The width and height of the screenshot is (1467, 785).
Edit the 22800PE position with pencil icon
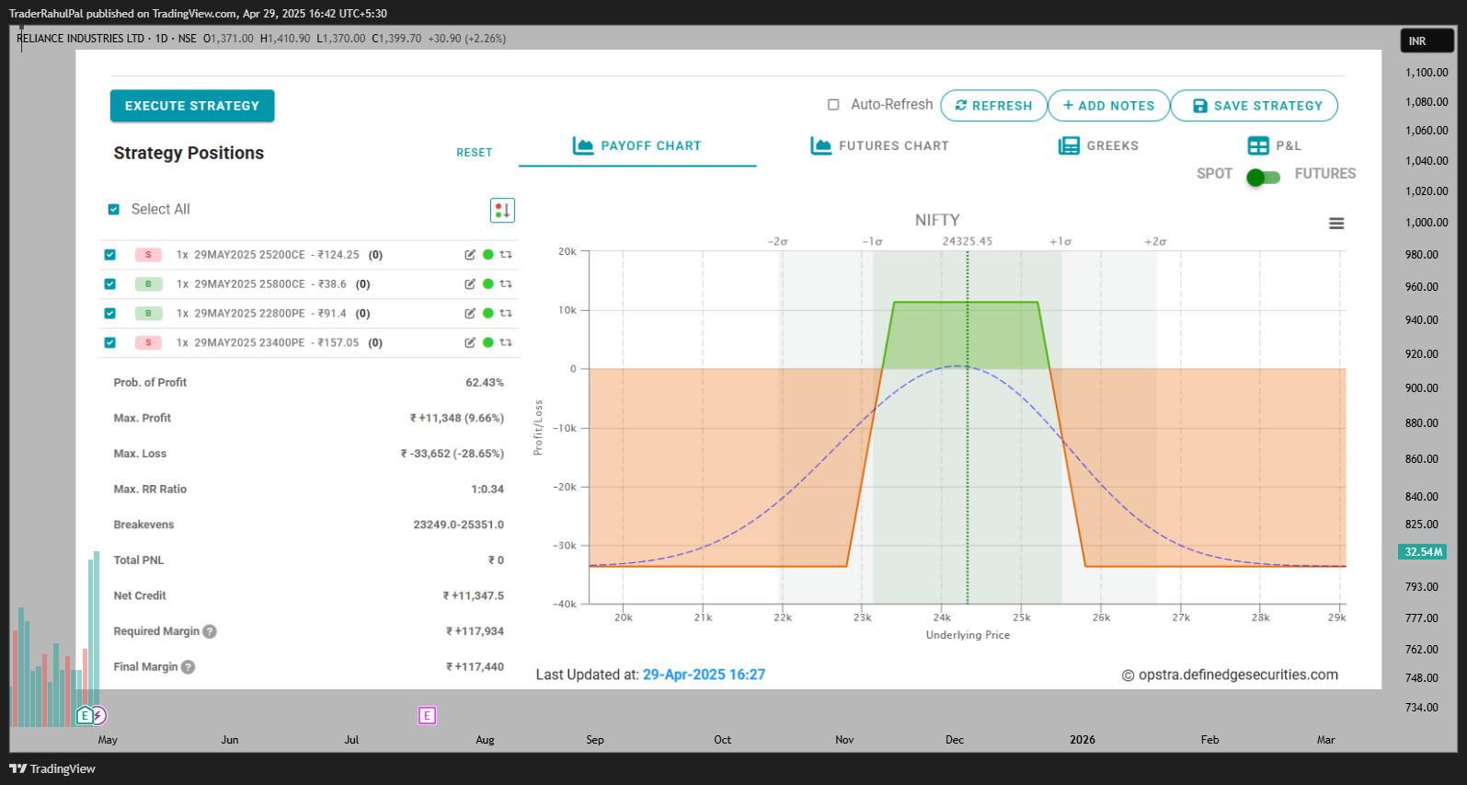470,314
